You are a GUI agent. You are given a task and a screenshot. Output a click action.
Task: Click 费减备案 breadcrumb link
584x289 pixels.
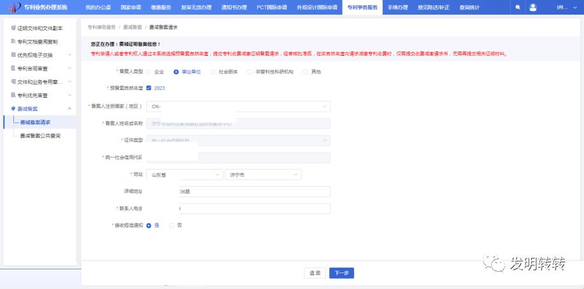tap(132, 27)
